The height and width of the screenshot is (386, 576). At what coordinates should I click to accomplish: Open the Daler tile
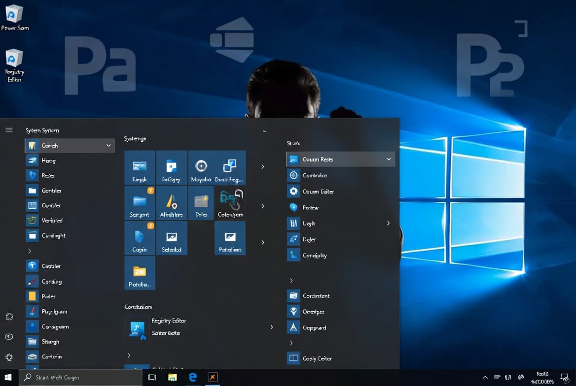(x=201, y=202)
